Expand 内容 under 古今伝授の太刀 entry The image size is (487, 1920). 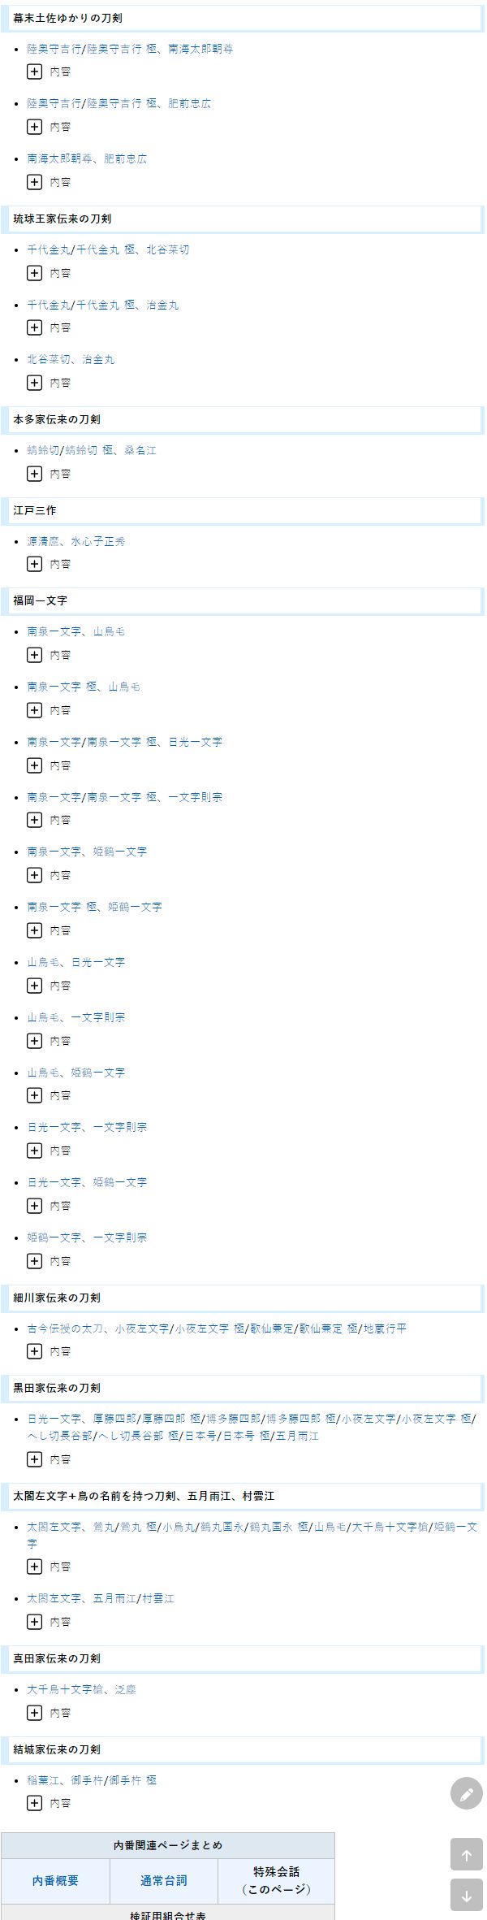point(34,1350)
